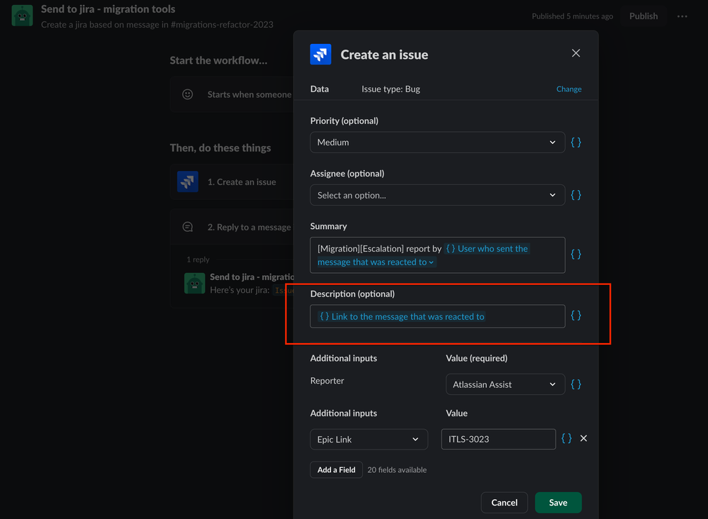This screenshot has height=519, width=708.
Task: Insert variable for Reporter value
Action: [x=575, y=384]
